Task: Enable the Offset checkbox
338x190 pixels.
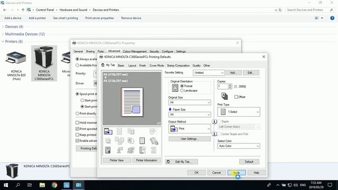Action: pos(236,97)
